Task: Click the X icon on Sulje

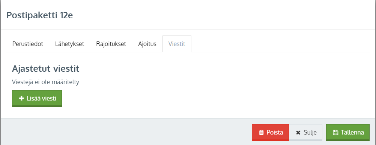Action: (298, 133)
